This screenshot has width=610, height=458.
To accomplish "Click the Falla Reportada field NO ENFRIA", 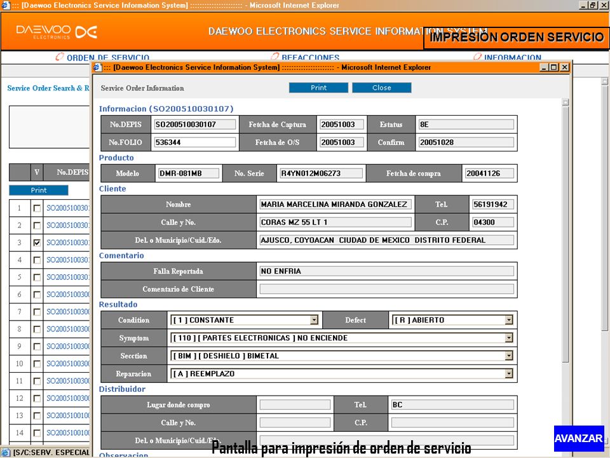I will [387, 271].
